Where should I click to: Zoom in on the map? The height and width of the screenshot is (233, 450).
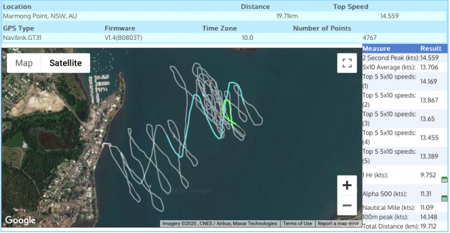pos(347,185)
